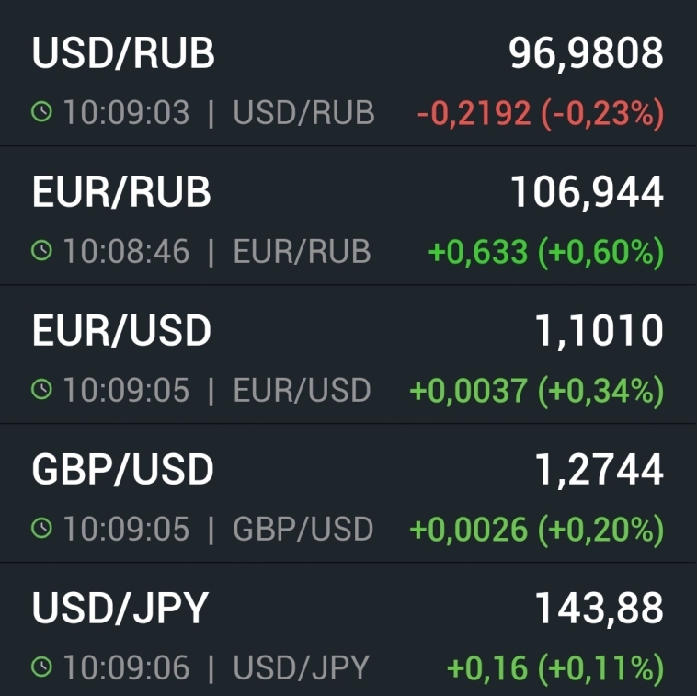Select the EUR/USD pair title

coord(121,332)
